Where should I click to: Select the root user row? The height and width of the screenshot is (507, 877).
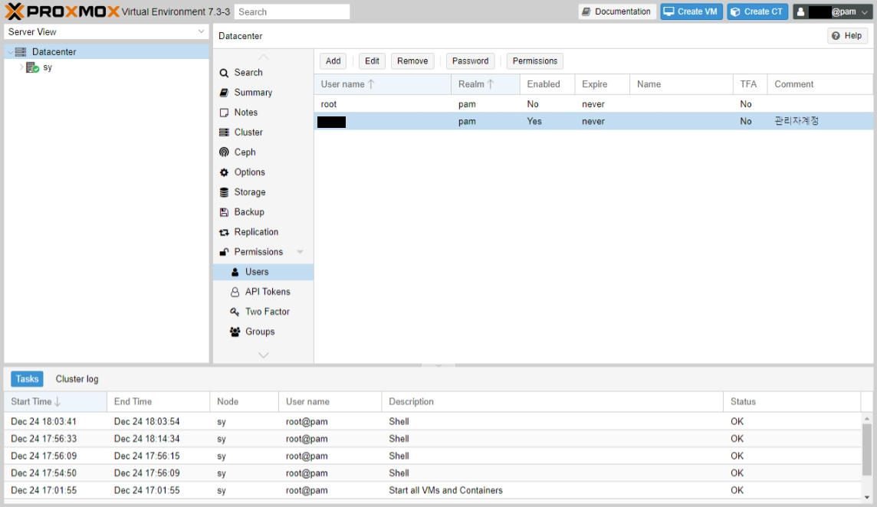[x=593, y=104]
